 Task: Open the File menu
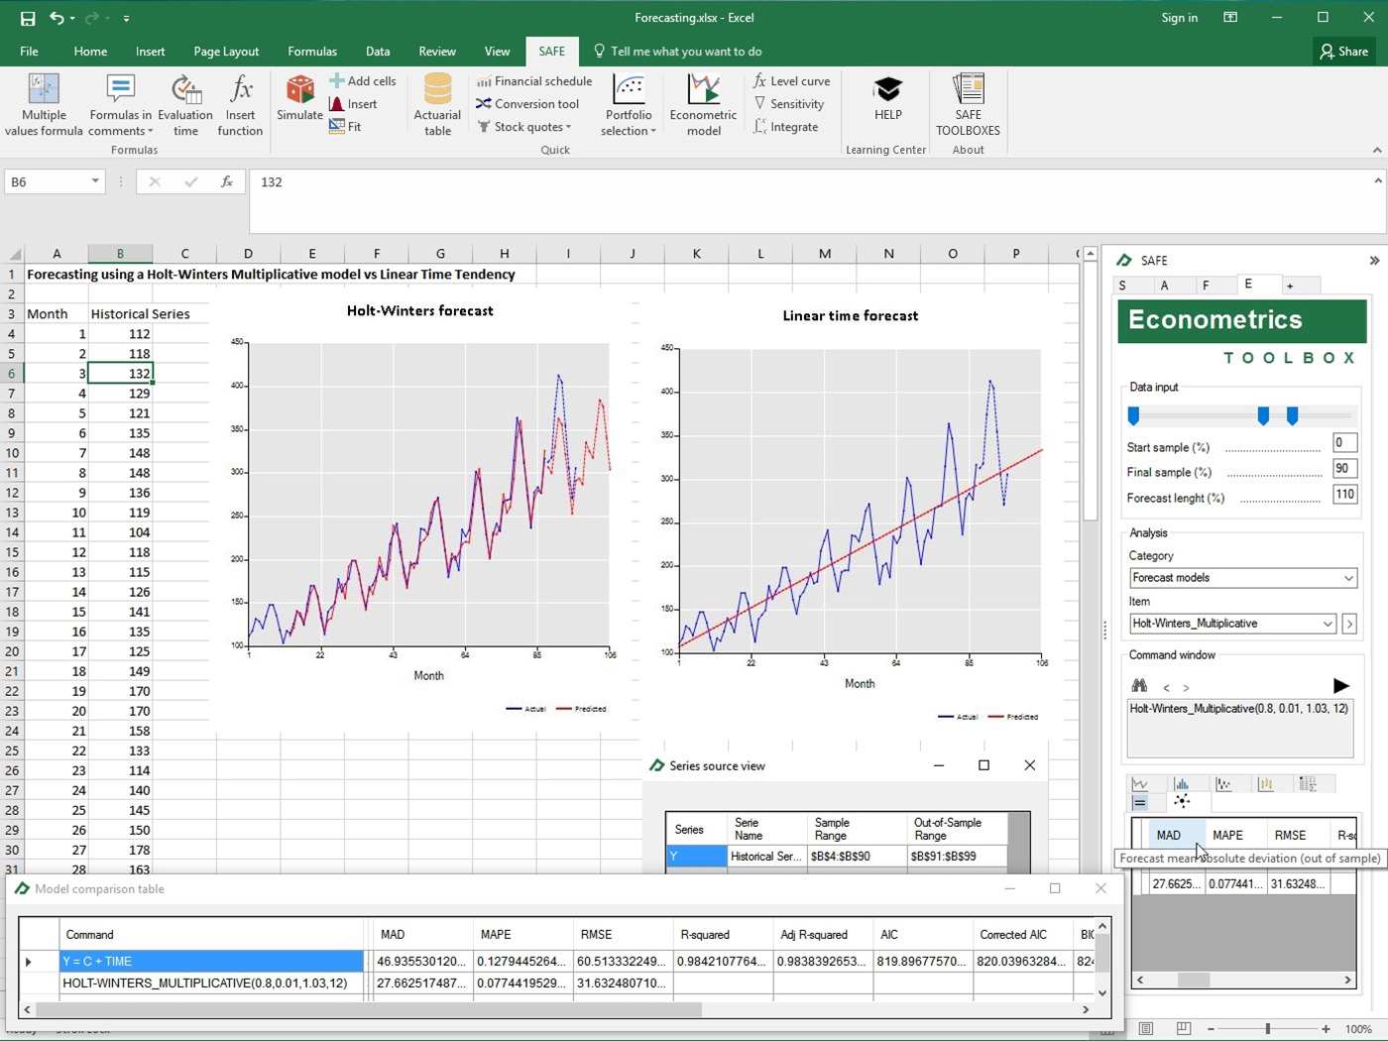[x=30, y=52]
